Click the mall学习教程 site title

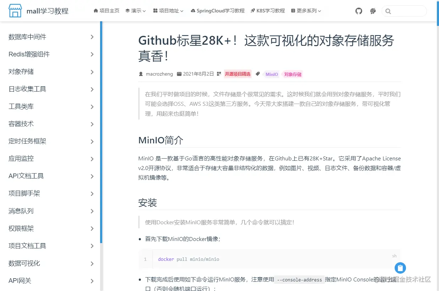point(48,11)
